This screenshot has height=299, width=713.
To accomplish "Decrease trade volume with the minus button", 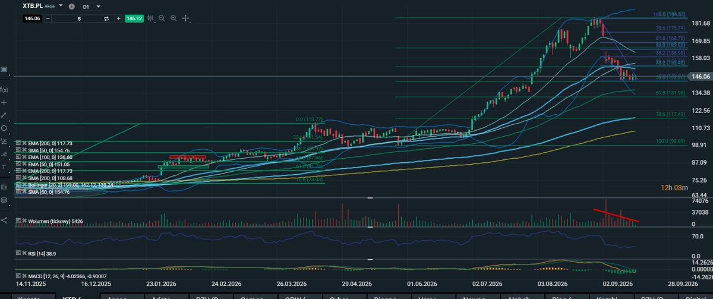I will pyautogui.click(x=49, y=18).
